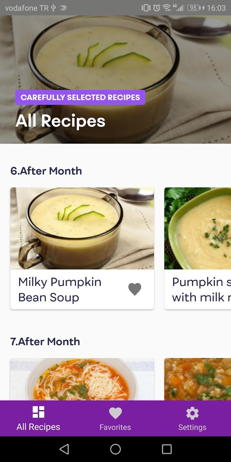Select the noodle soup recipe image
The height and width of the screenshot is (462, 231).
click(x=82, y=379)
